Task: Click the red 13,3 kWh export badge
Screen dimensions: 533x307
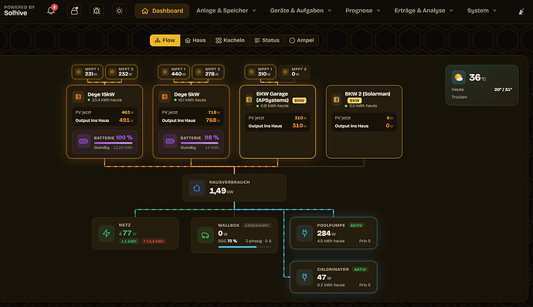Action: pyautogui.click(x=153, y=241)
